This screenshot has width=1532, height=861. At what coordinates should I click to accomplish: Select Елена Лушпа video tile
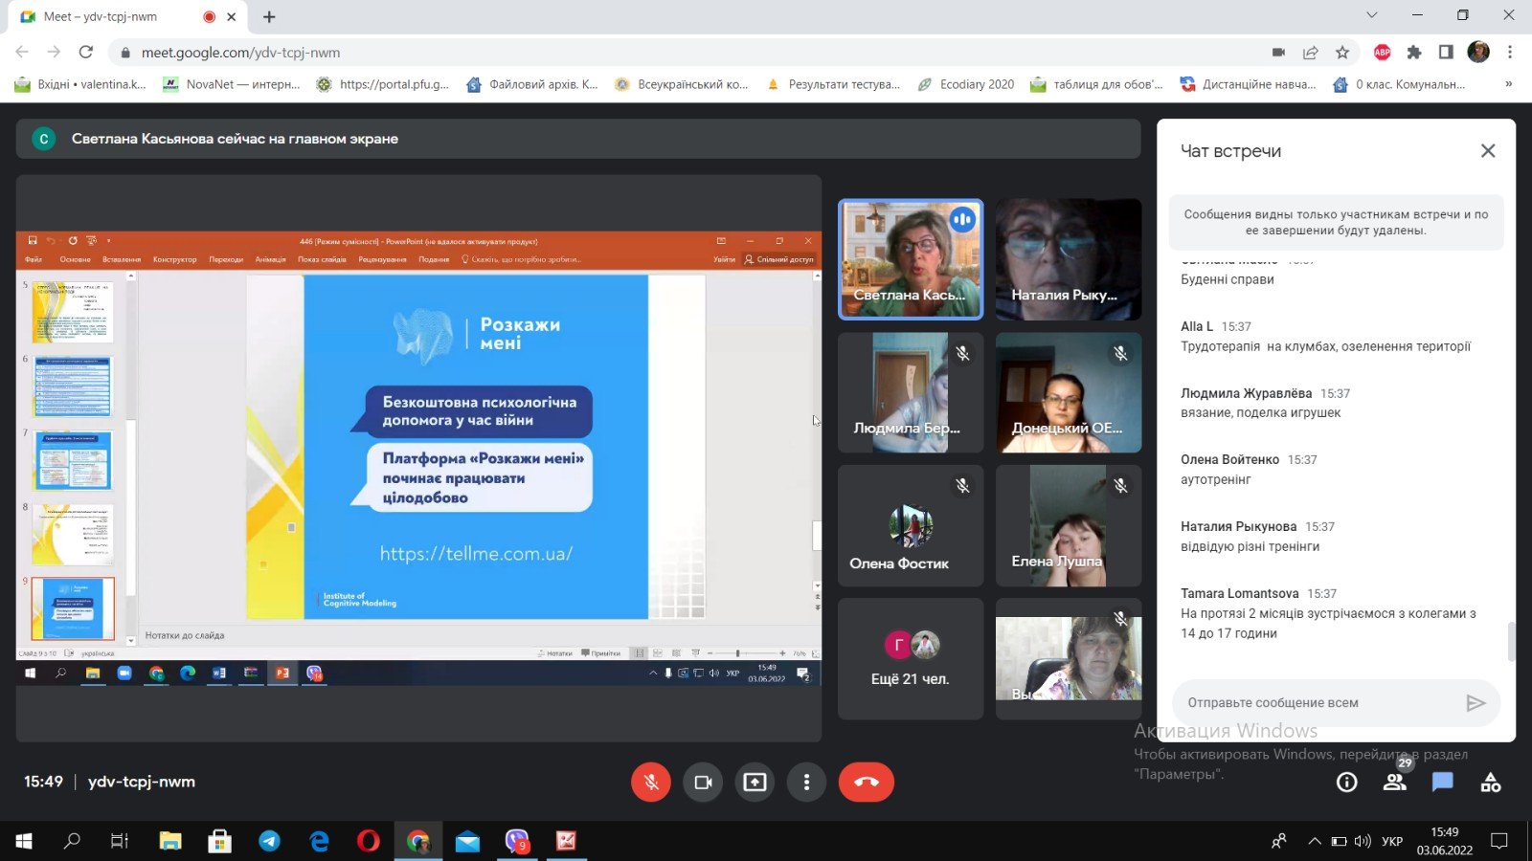tap(1069, 525)
